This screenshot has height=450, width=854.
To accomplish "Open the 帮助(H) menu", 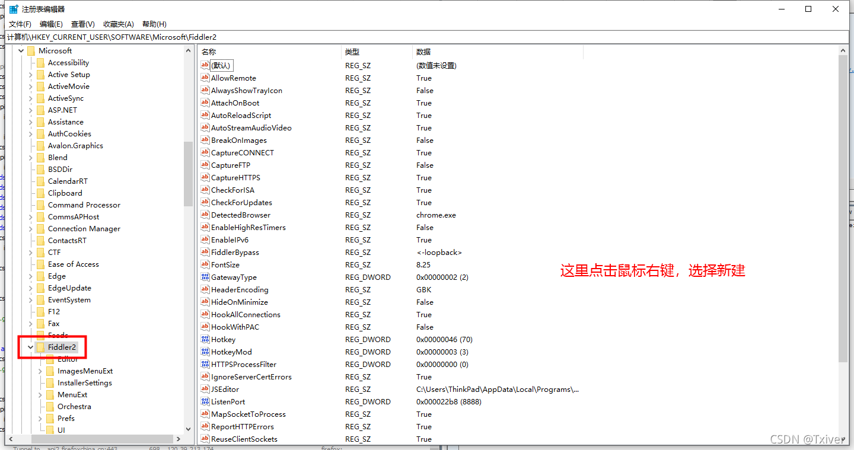I will pos(154,24).
